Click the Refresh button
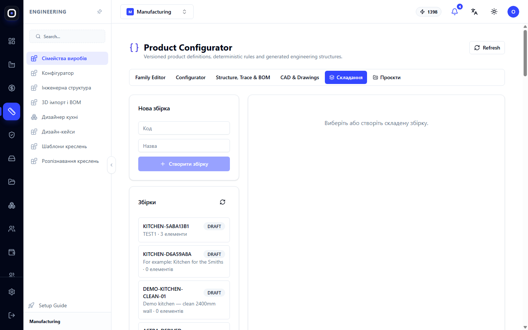Image resolution: width=528 pixels, height=330 pixels. [x=487, y=48]
